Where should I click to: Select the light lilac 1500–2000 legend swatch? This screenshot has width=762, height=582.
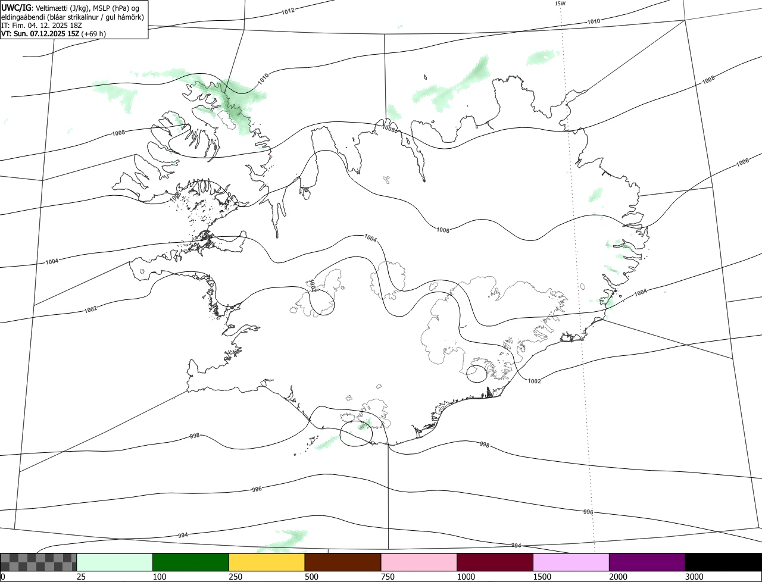pyautogui.click(x=571, y=562)
